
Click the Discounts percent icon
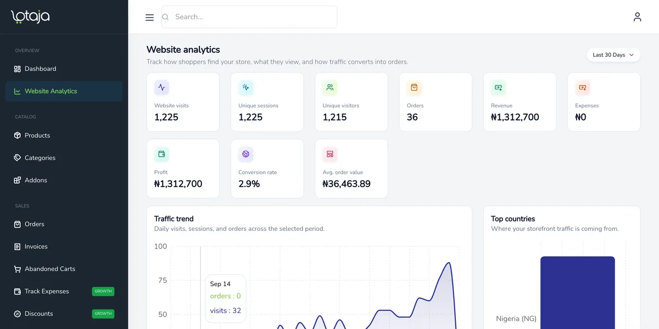click(17, 314)
